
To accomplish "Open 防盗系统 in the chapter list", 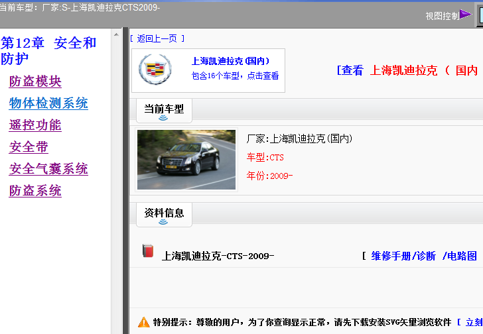I will click(x=35, y=191).
